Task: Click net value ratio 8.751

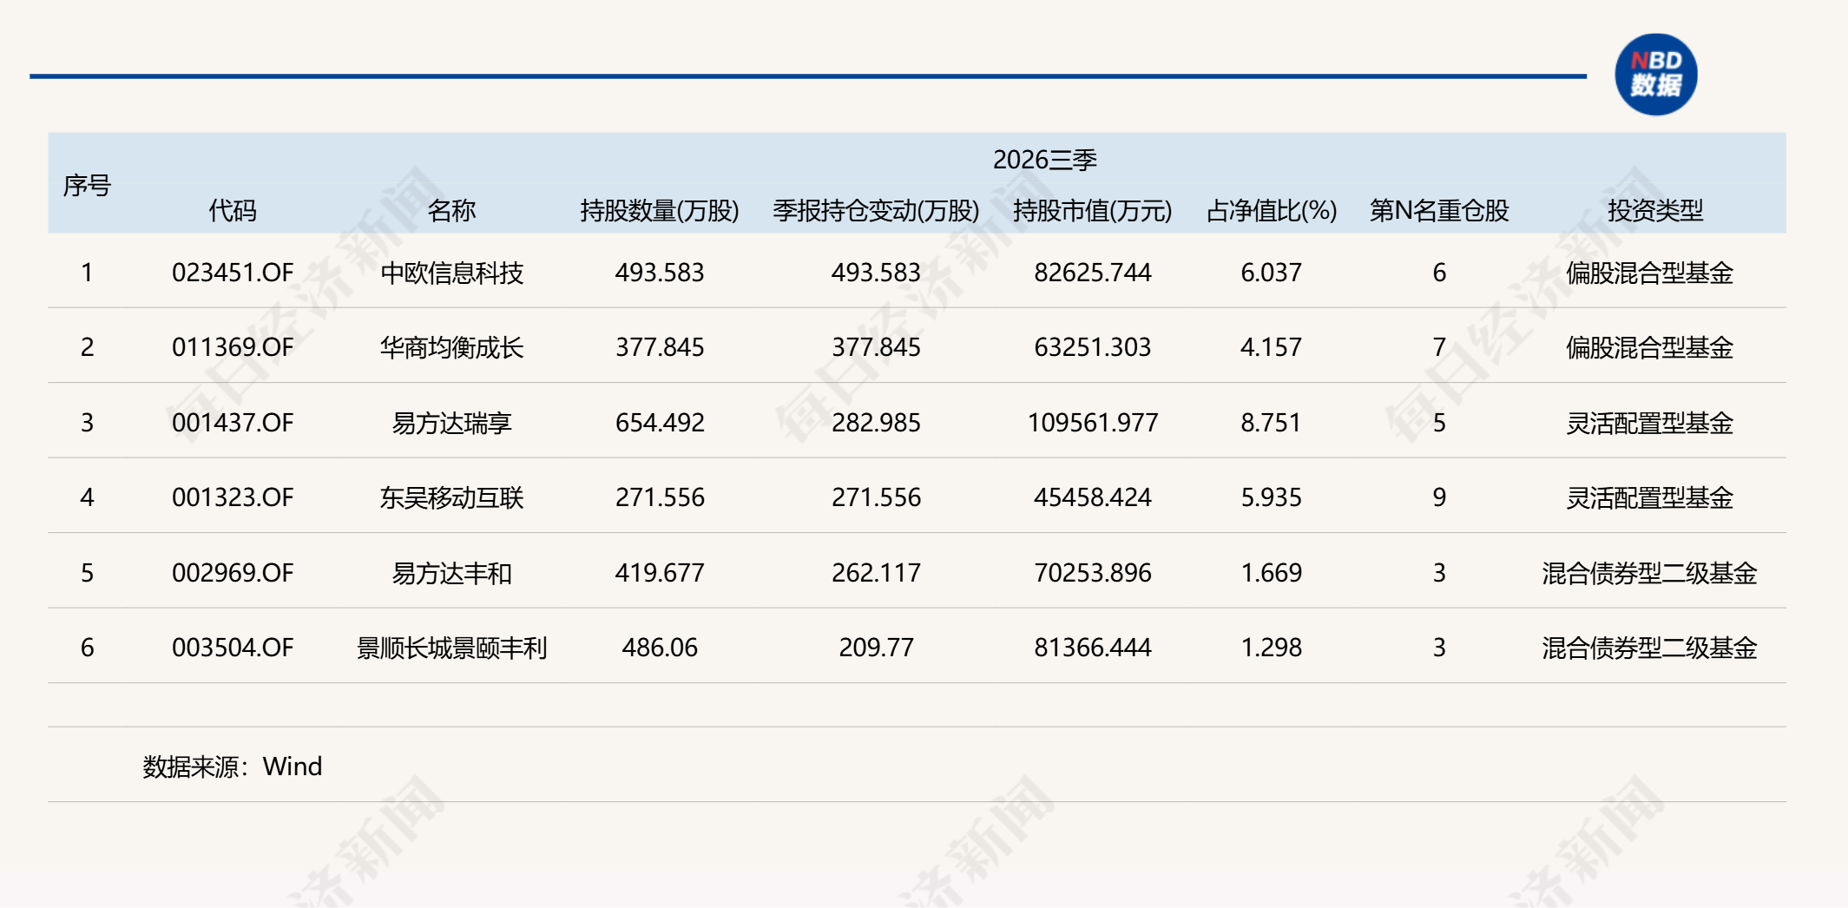Action: 1272,423
